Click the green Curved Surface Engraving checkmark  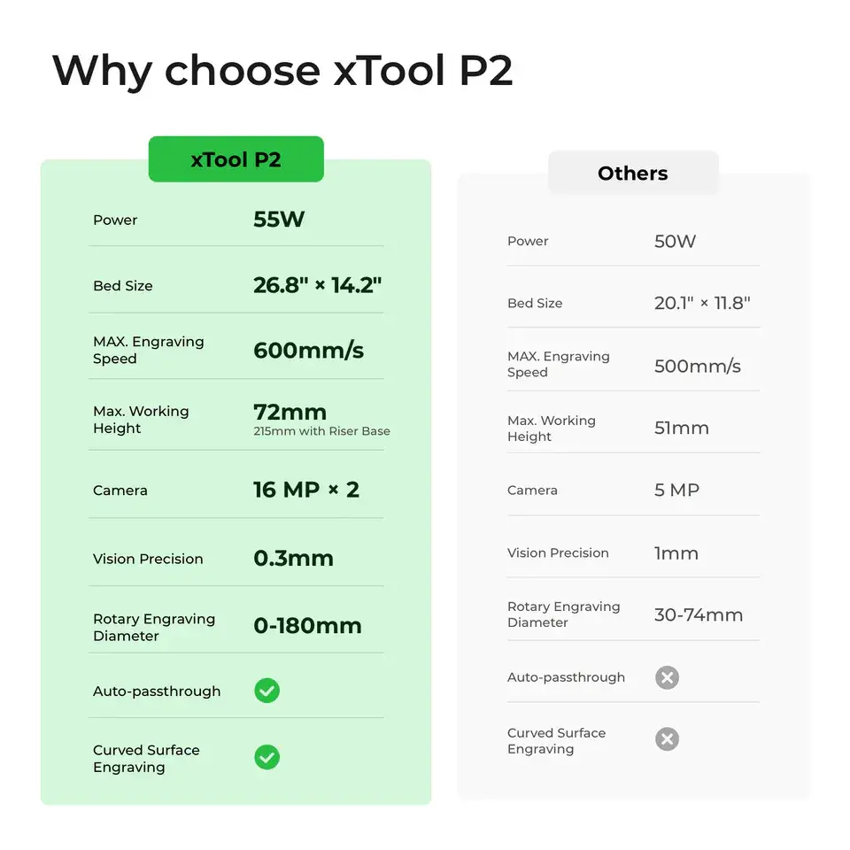click(267, 757)
